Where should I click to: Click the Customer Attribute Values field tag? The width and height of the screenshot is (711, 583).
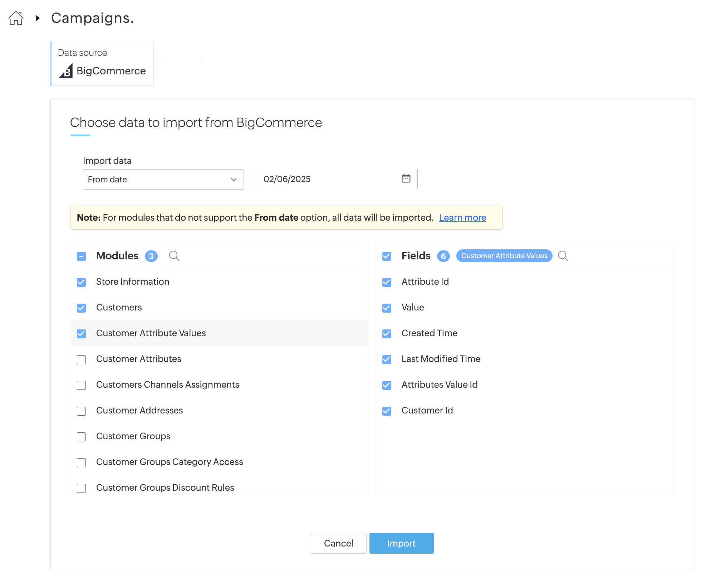pos(504,256)
